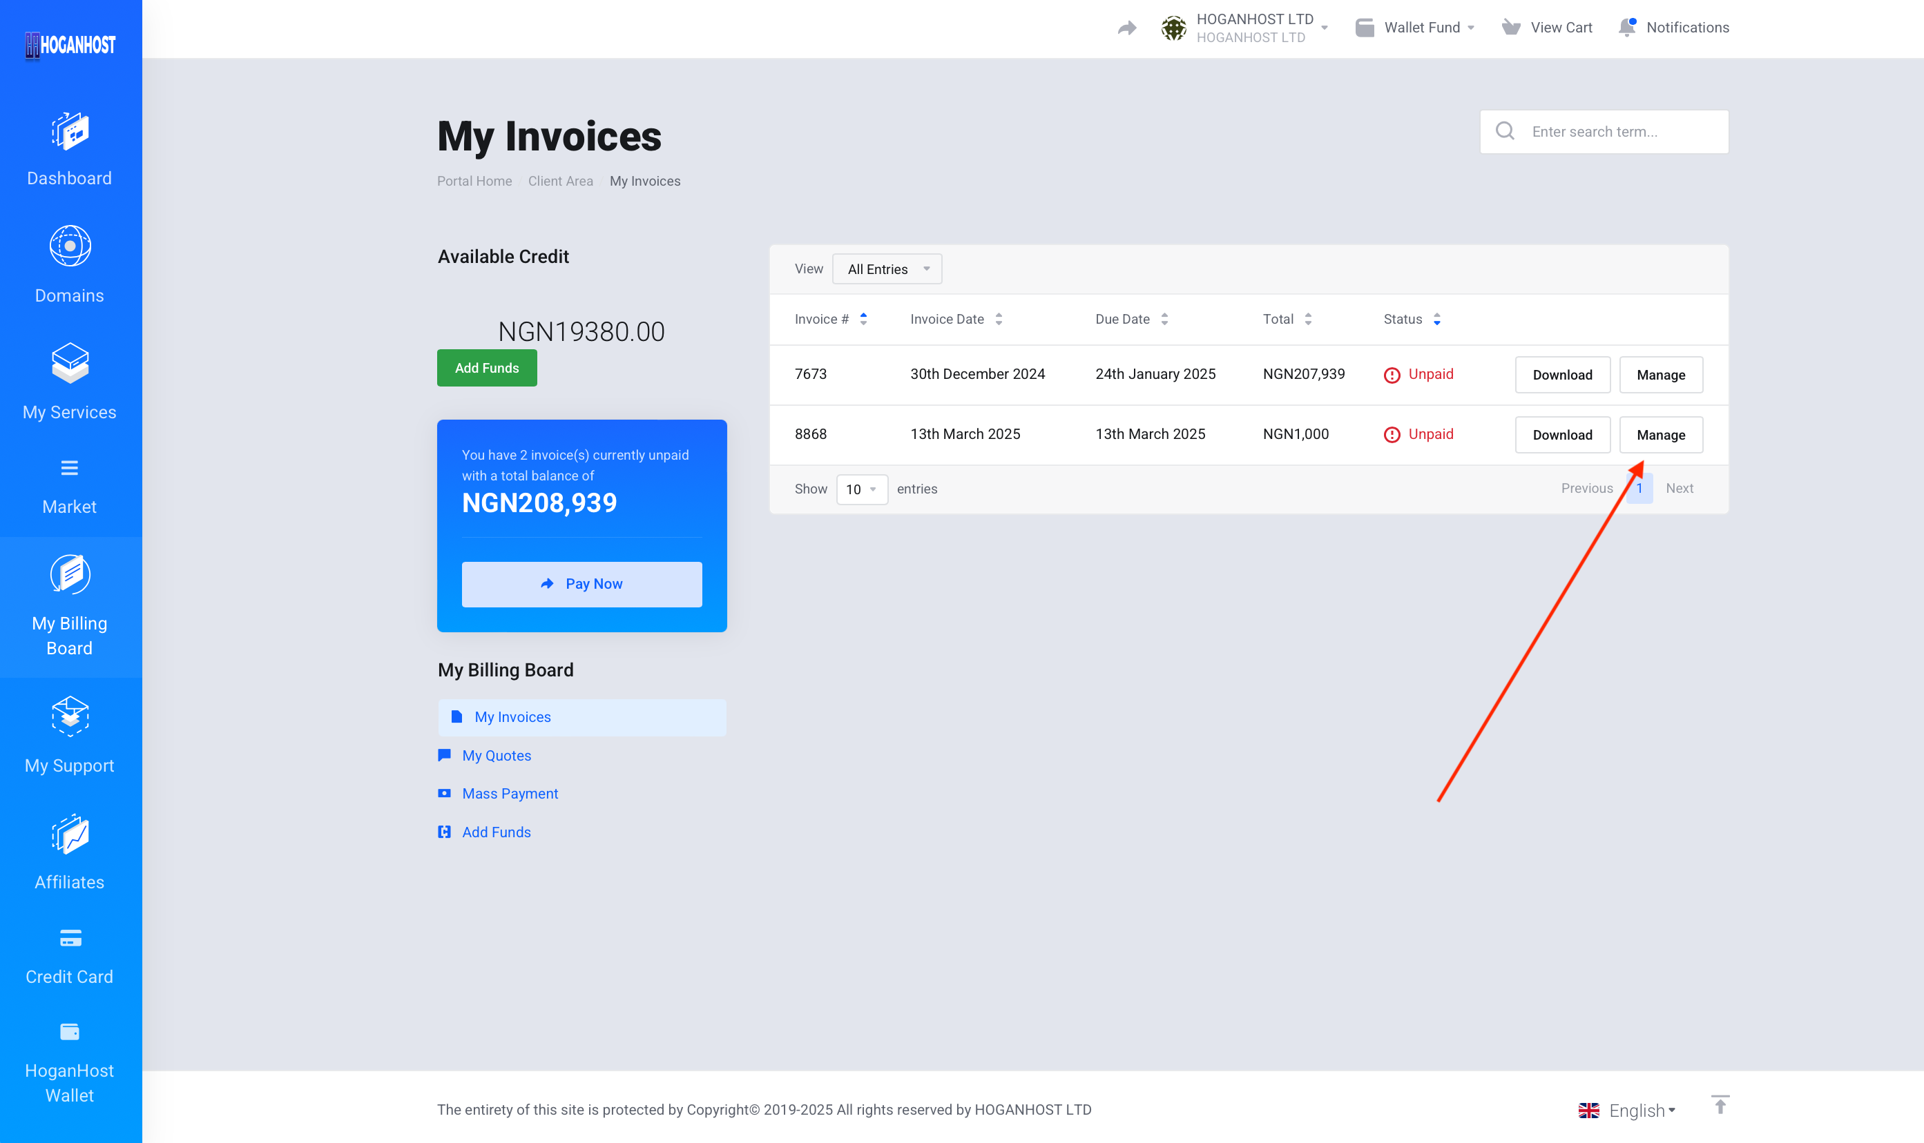Click invoice number 8868 cell
Viewport: 1924px width, 1143px height.
[811, 434]
